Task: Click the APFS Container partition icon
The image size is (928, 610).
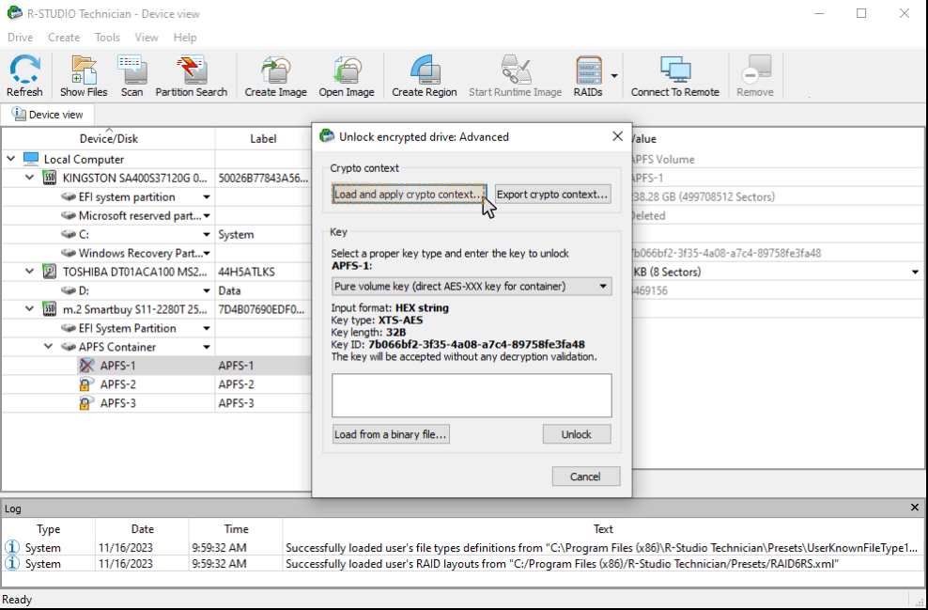Action: pyautogui.click(x=69, y=347)
